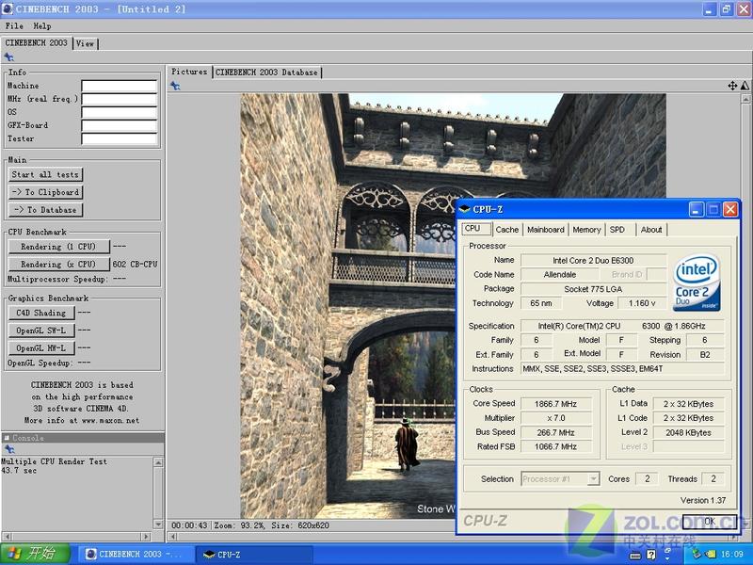This screenshot has height=565, width=753.
Task: Open the Mainboard tab in CPU-Z
Action: pos(546,230)
